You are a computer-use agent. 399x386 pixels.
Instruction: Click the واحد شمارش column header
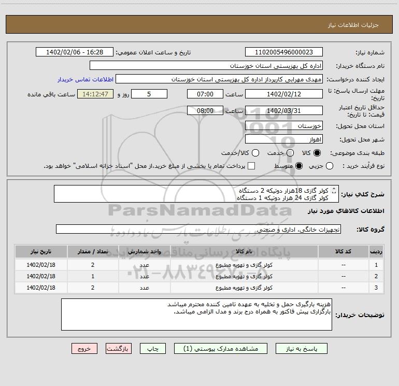144,252
